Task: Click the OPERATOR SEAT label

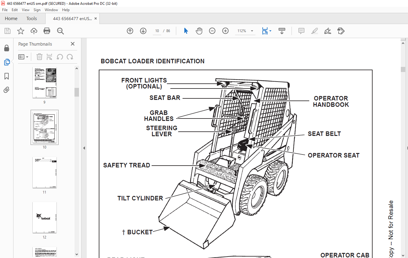Action: pyautogui.click(x=334, y=155)
